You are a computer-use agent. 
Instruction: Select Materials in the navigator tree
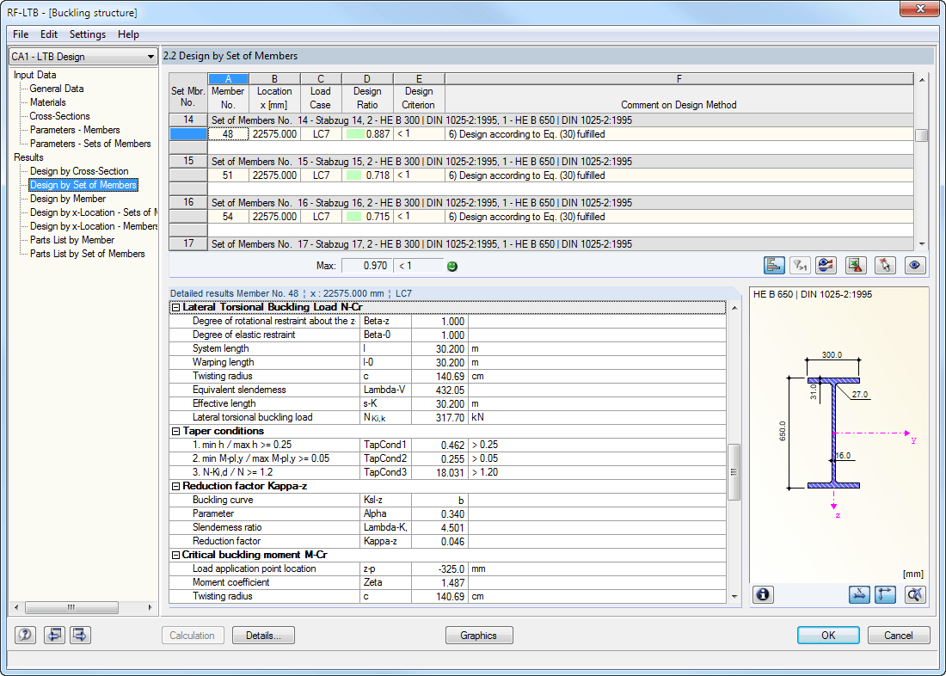click(47, 102)
